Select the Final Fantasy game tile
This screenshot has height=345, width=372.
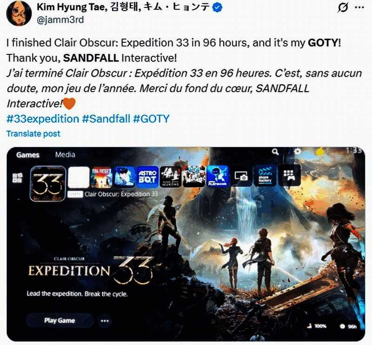(x=102, y=177)
